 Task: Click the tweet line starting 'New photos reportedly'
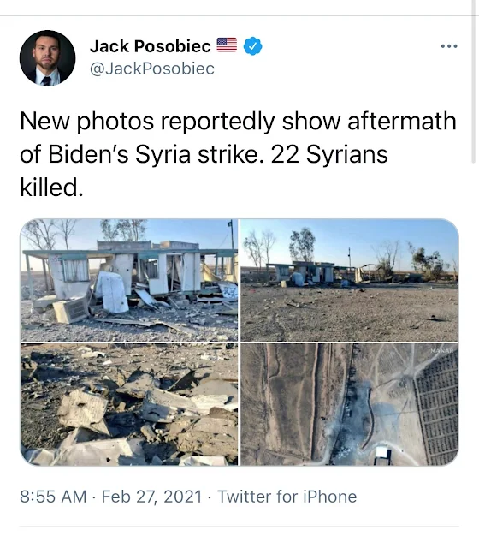[x=238, y=122]
